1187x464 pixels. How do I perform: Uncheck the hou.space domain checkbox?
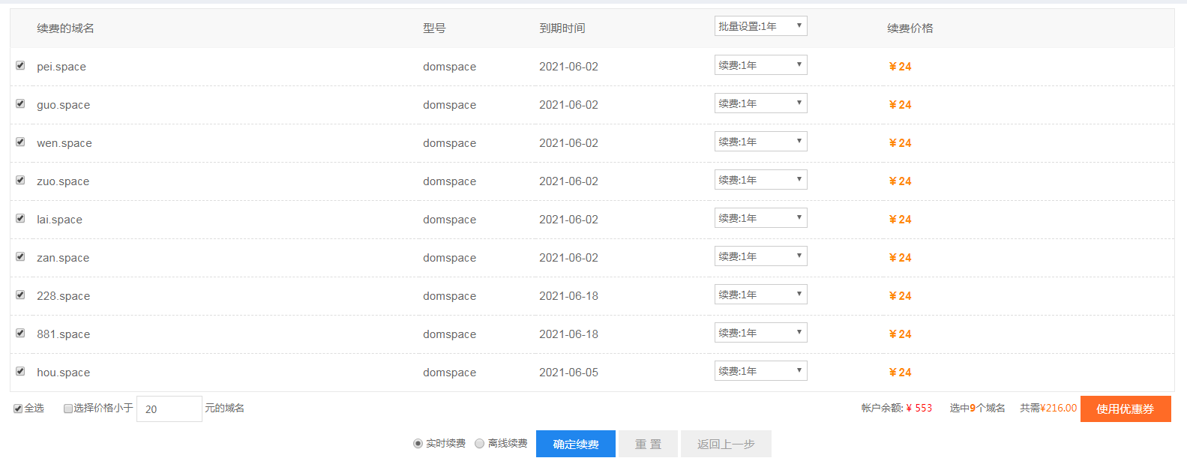click(x=20, y=372)
